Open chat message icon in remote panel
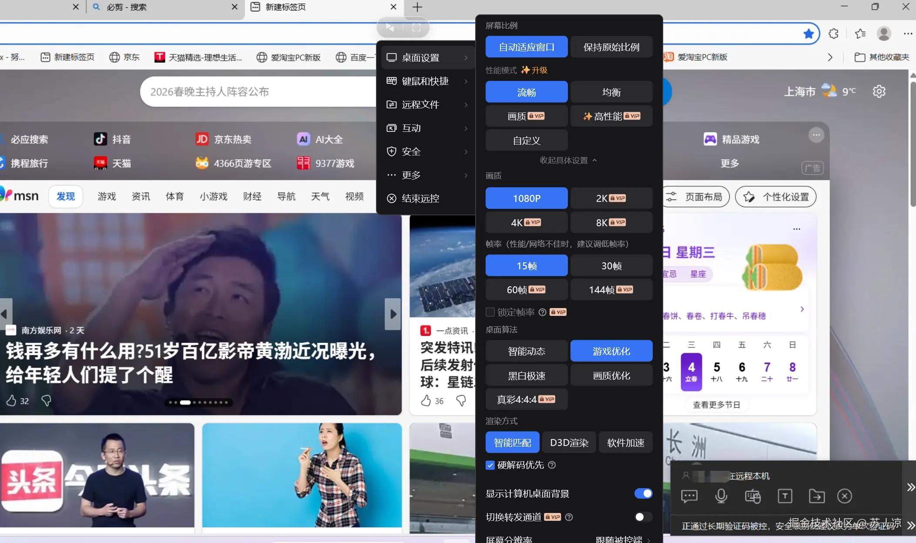Screen dimensions: 916x543 [x=689, y=496]
